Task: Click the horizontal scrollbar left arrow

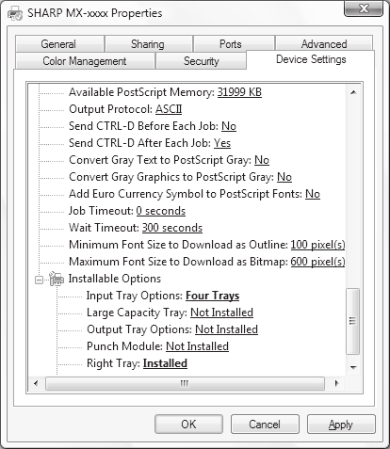Action: point(36,383)
